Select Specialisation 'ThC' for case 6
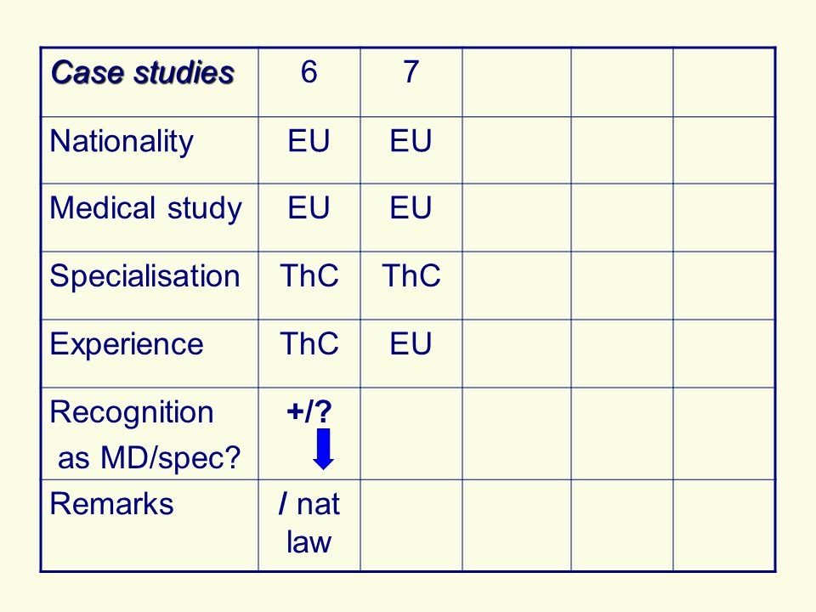 click(x=309, y=275)
